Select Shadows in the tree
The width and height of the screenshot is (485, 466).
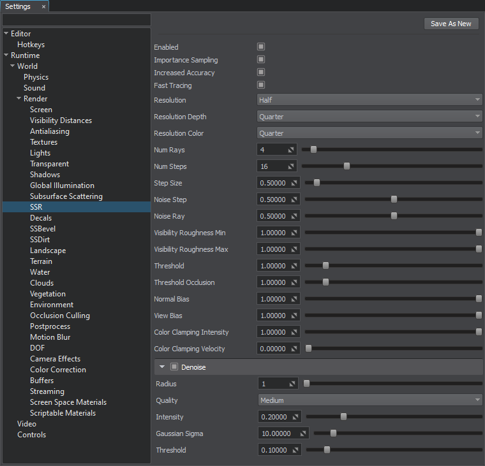tap(45, 175)
